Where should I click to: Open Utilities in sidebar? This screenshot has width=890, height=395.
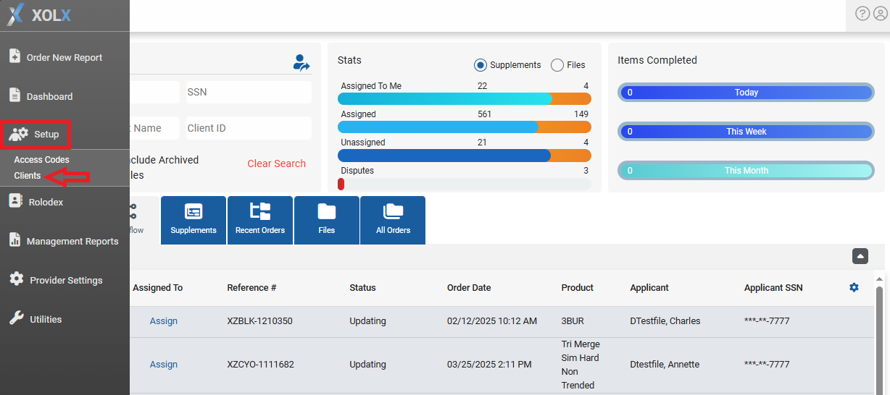point(46,320)
